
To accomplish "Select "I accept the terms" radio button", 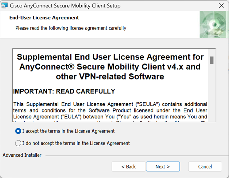I will pyautogui.click(x=18, y=131).
